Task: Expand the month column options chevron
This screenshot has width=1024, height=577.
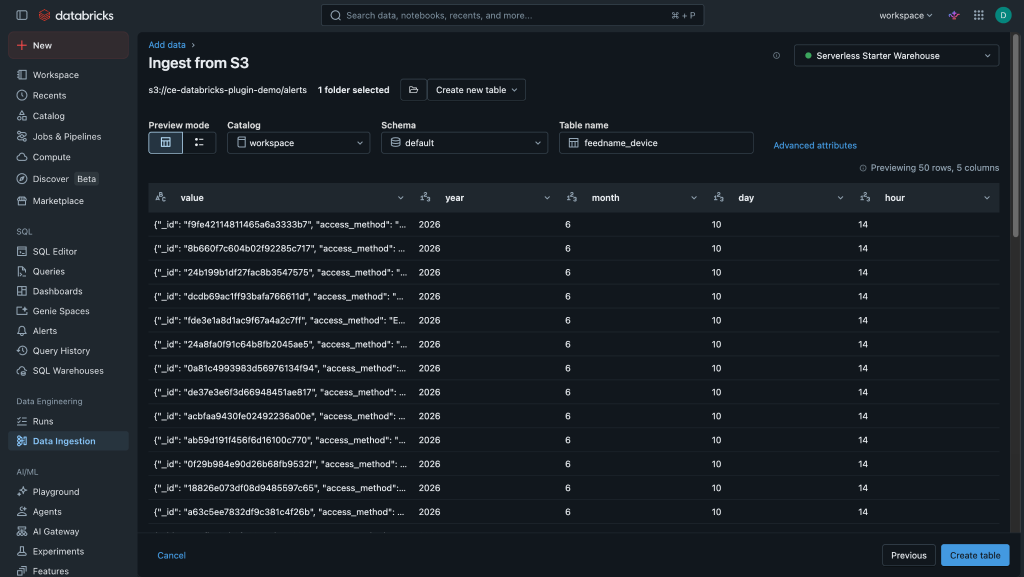Action: (x=694, y=197)
